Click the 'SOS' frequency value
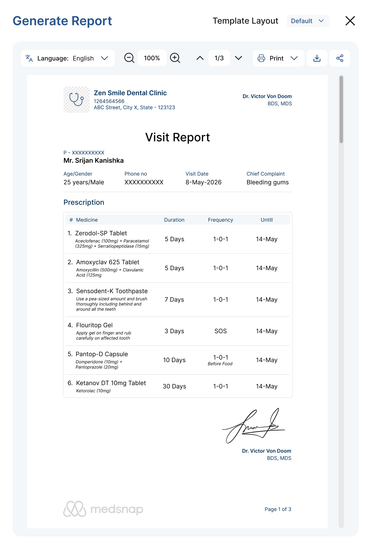 [x=221, y=331]
